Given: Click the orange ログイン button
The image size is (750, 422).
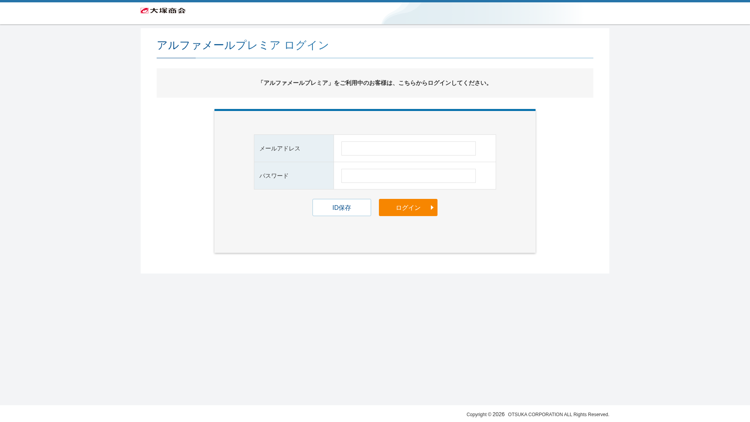Looking at the screenshot, I should (x=408, y=207).
